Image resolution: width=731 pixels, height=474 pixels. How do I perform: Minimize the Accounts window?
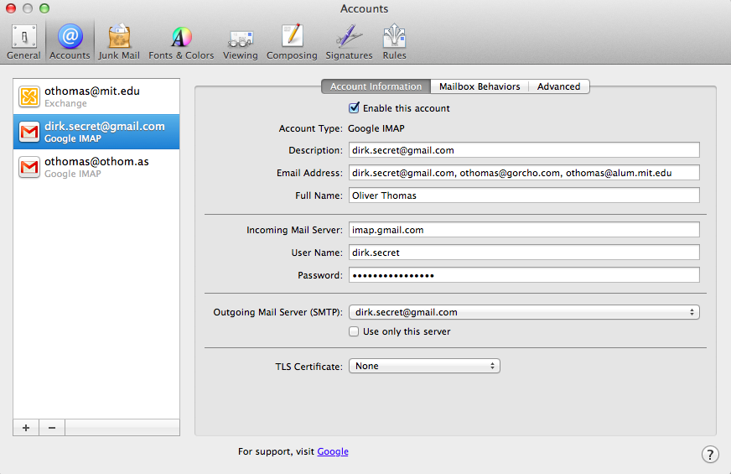click(x=28, y=8)
